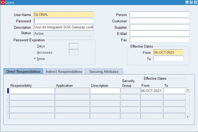Select the None password expiration option

(x=35, y=59)
